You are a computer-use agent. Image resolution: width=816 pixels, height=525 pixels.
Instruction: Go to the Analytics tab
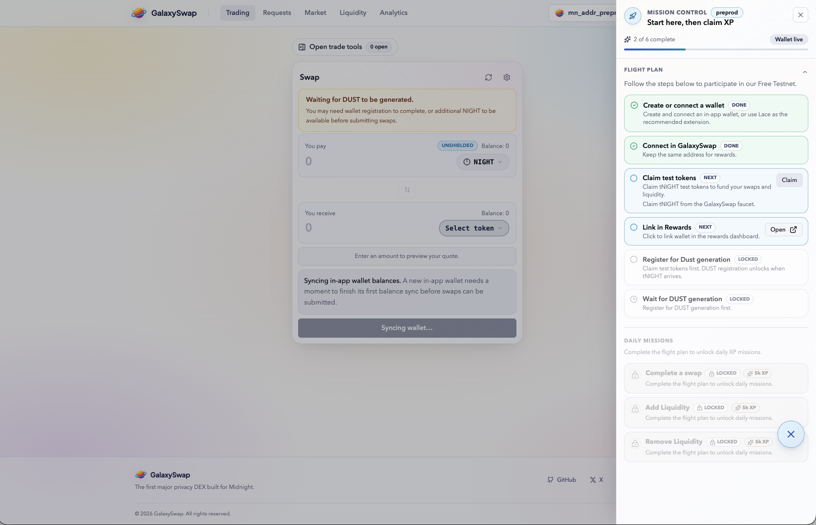393,13
